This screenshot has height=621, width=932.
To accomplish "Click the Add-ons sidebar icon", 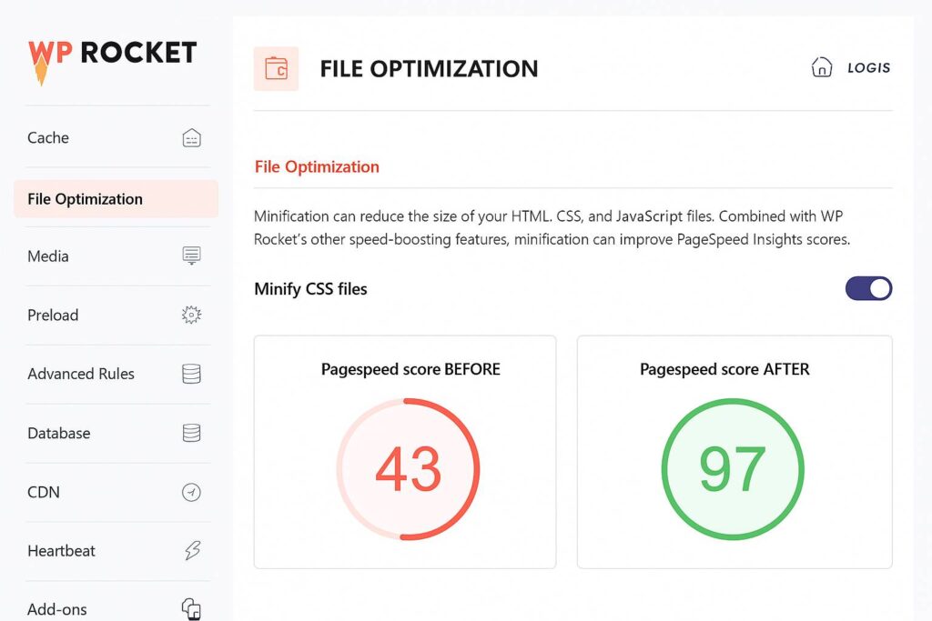I will (x=191, y=608).
